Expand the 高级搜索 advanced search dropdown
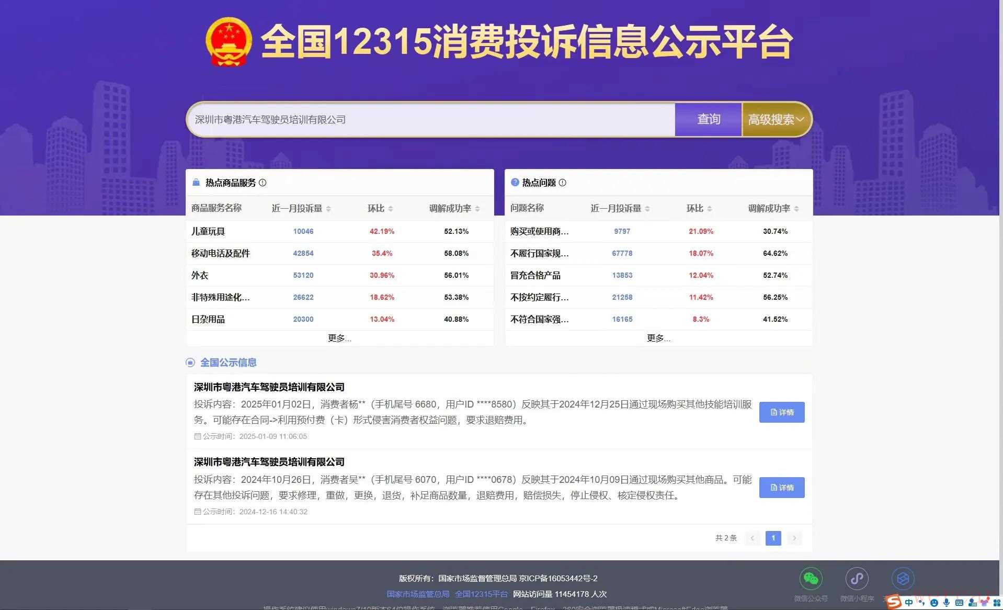Viewport: 1003px width, 610px height. tap(776, 120)
